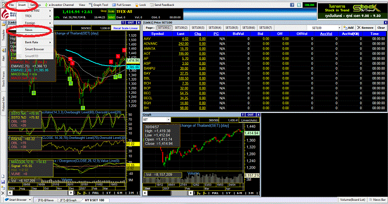This screenshot has height=204, width=388.
Task: Click the new page icon in left sidebar
Action: 3,176
